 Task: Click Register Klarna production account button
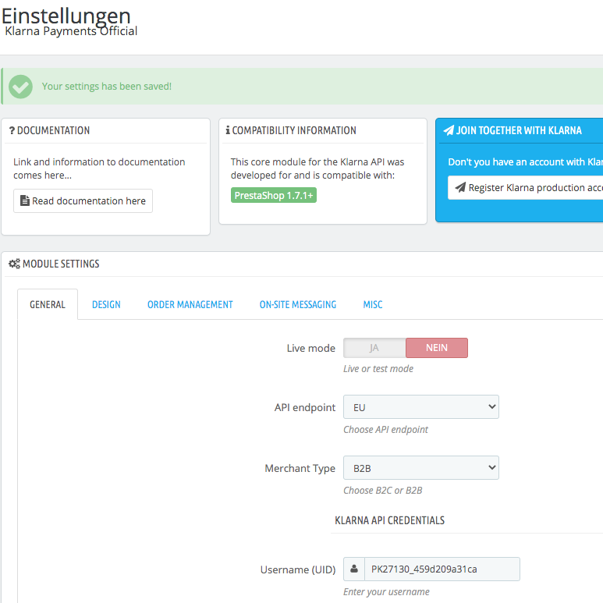[x=525, y=188]
